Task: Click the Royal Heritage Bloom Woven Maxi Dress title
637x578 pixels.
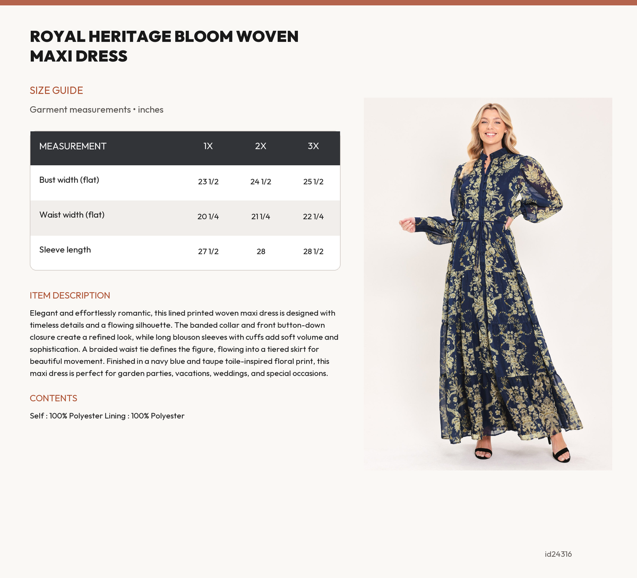Action: pyautogui.click(x=164, y=46)
